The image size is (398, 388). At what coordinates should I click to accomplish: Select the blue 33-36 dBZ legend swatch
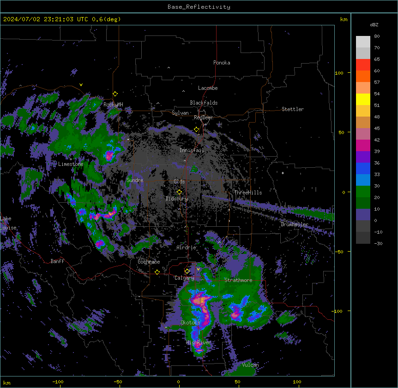[363, 168]
